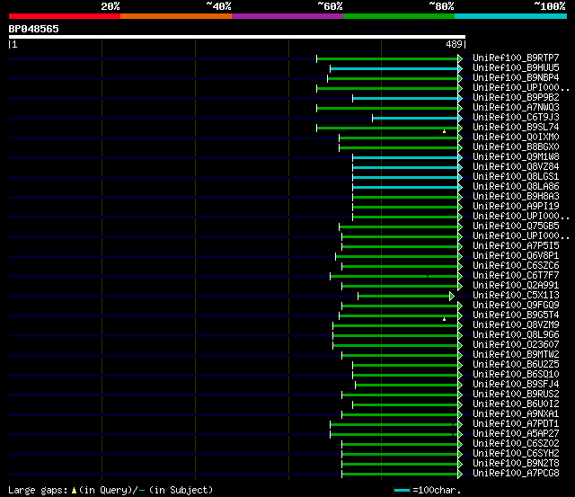575x497 pixels.
Task: Click the UniRef100_B9G5T4 label
Action: point(516,315)
